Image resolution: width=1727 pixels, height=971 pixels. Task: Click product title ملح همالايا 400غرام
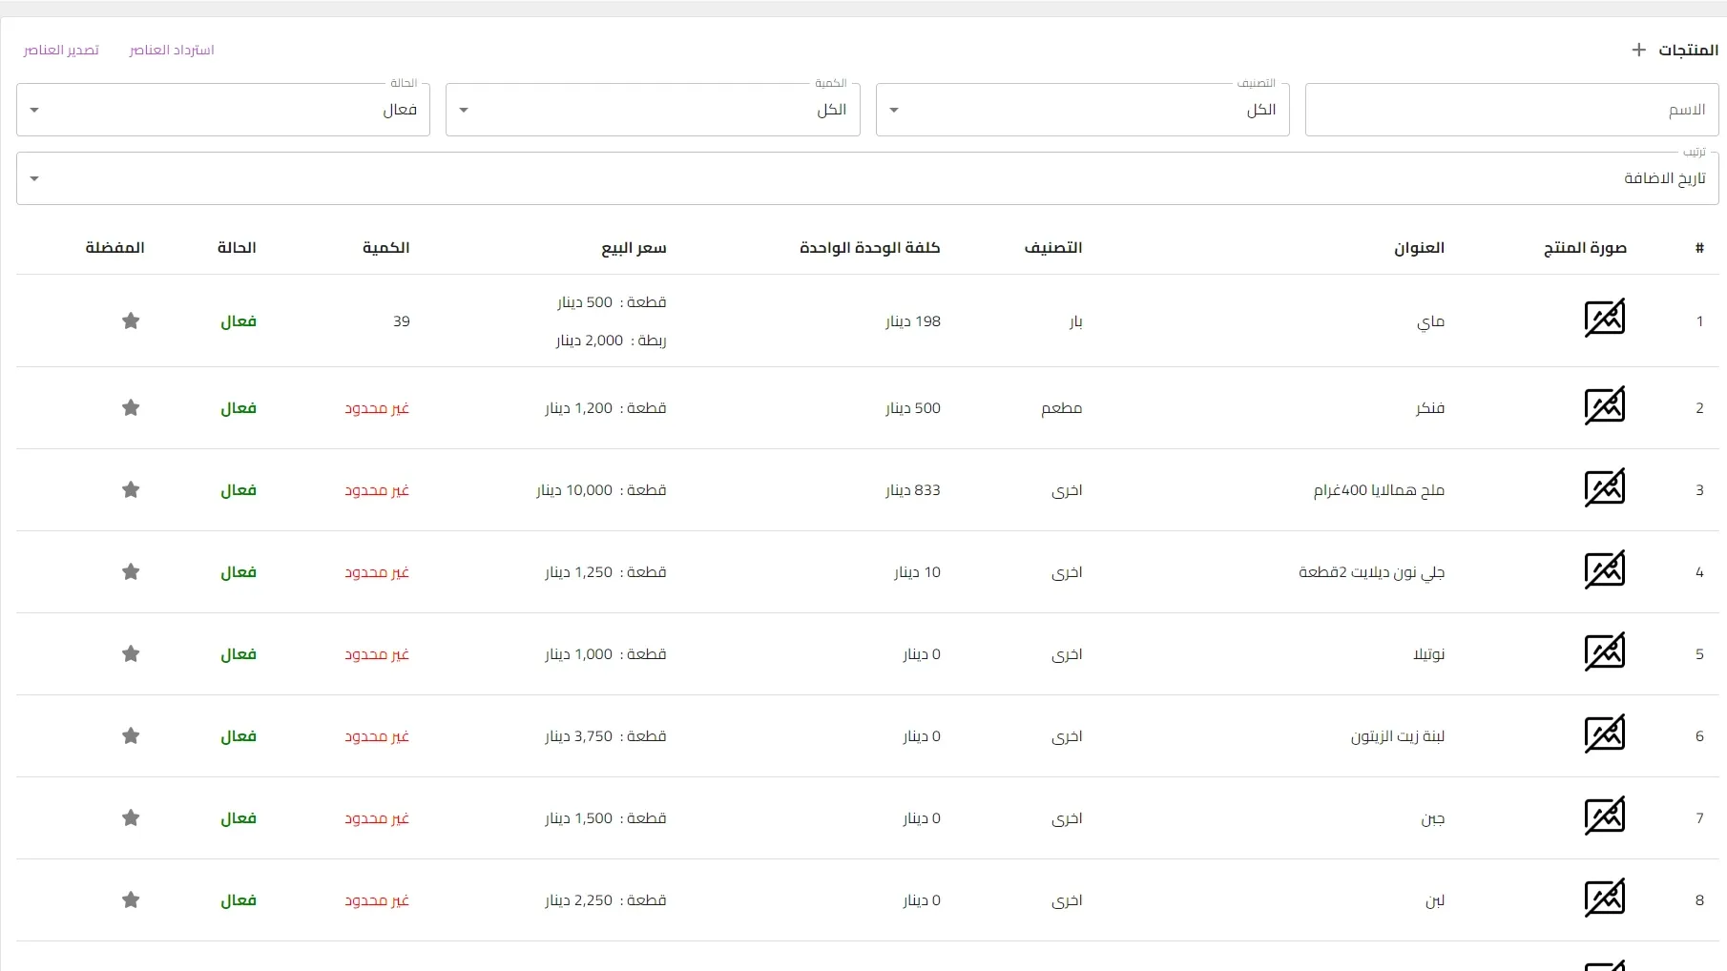point(1379,490)
